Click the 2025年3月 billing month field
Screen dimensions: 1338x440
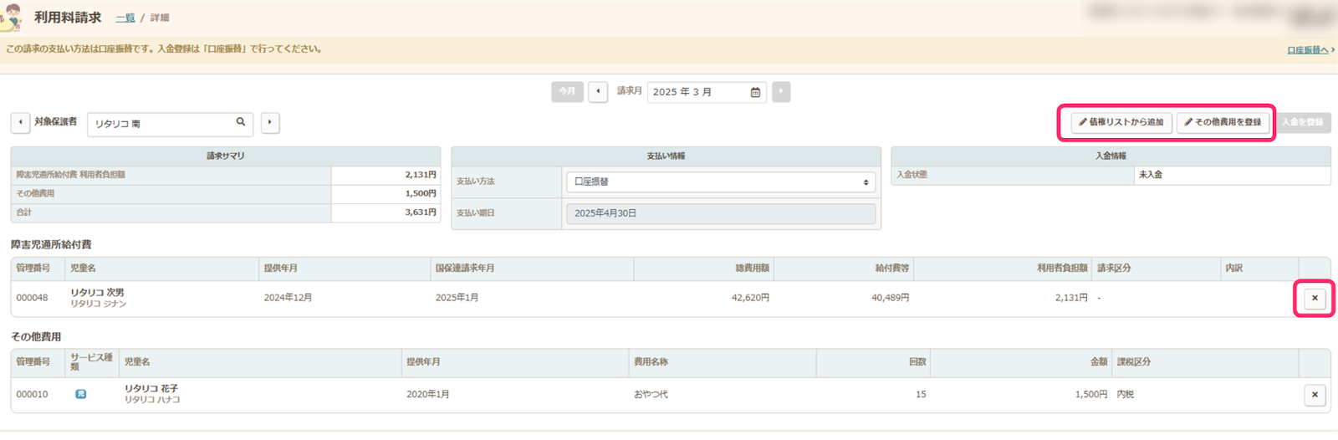click(698, 92)
